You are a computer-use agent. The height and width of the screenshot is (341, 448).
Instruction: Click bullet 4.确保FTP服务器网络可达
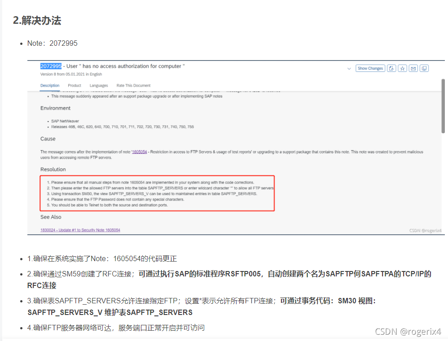(x=116, y=328)
